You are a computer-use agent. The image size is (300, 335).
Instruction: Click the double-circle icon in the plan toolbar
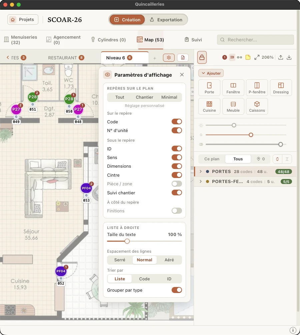pos(240,57)
